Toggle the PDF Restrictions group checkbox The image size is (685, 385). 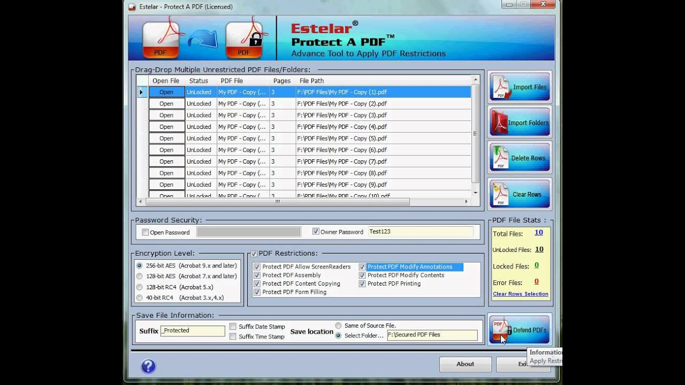pos(254,253)
